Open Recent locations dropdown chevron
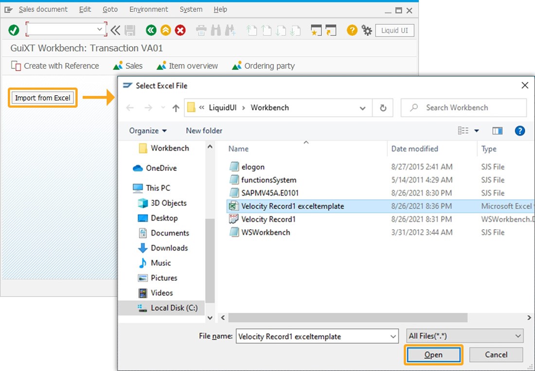 [x=163, y=108]
